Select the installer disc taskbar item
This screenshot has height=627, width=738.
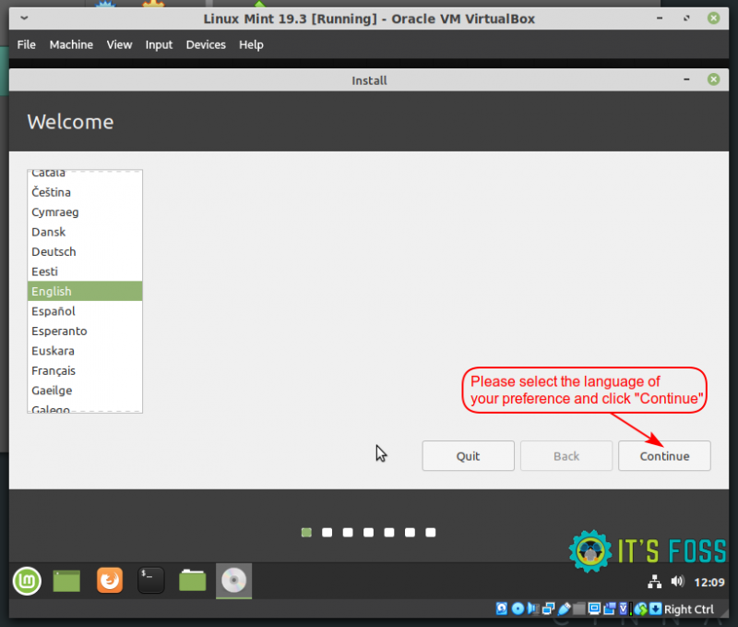pyautogui.click(x=234, y=580)
